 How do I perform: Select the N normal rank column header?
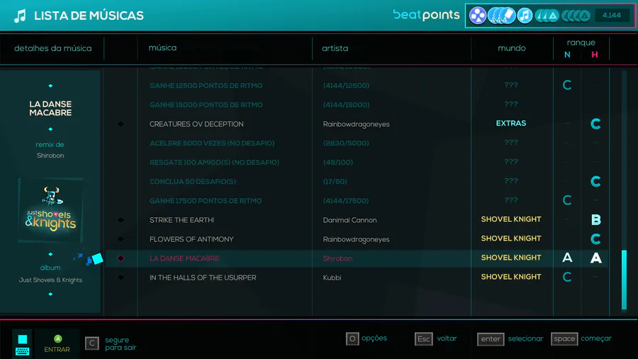(x=567, y=55)
